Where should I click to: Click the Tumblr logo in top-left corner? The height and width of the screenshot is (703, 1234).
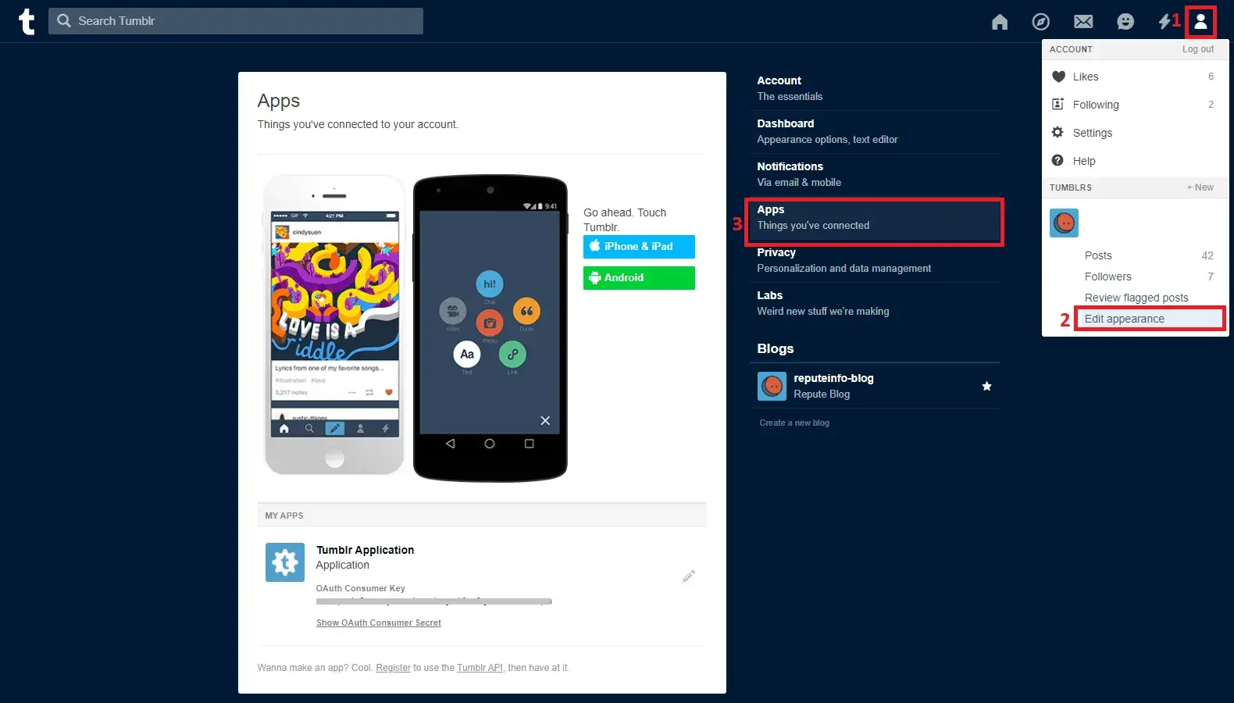pyautogui.click(x=27, y=21)
